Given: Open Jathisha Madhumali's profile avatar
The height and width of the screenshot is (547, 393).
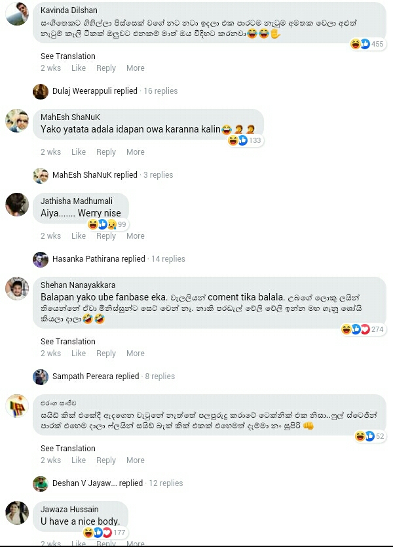Looking at the screenshot, I should (17, 205).
